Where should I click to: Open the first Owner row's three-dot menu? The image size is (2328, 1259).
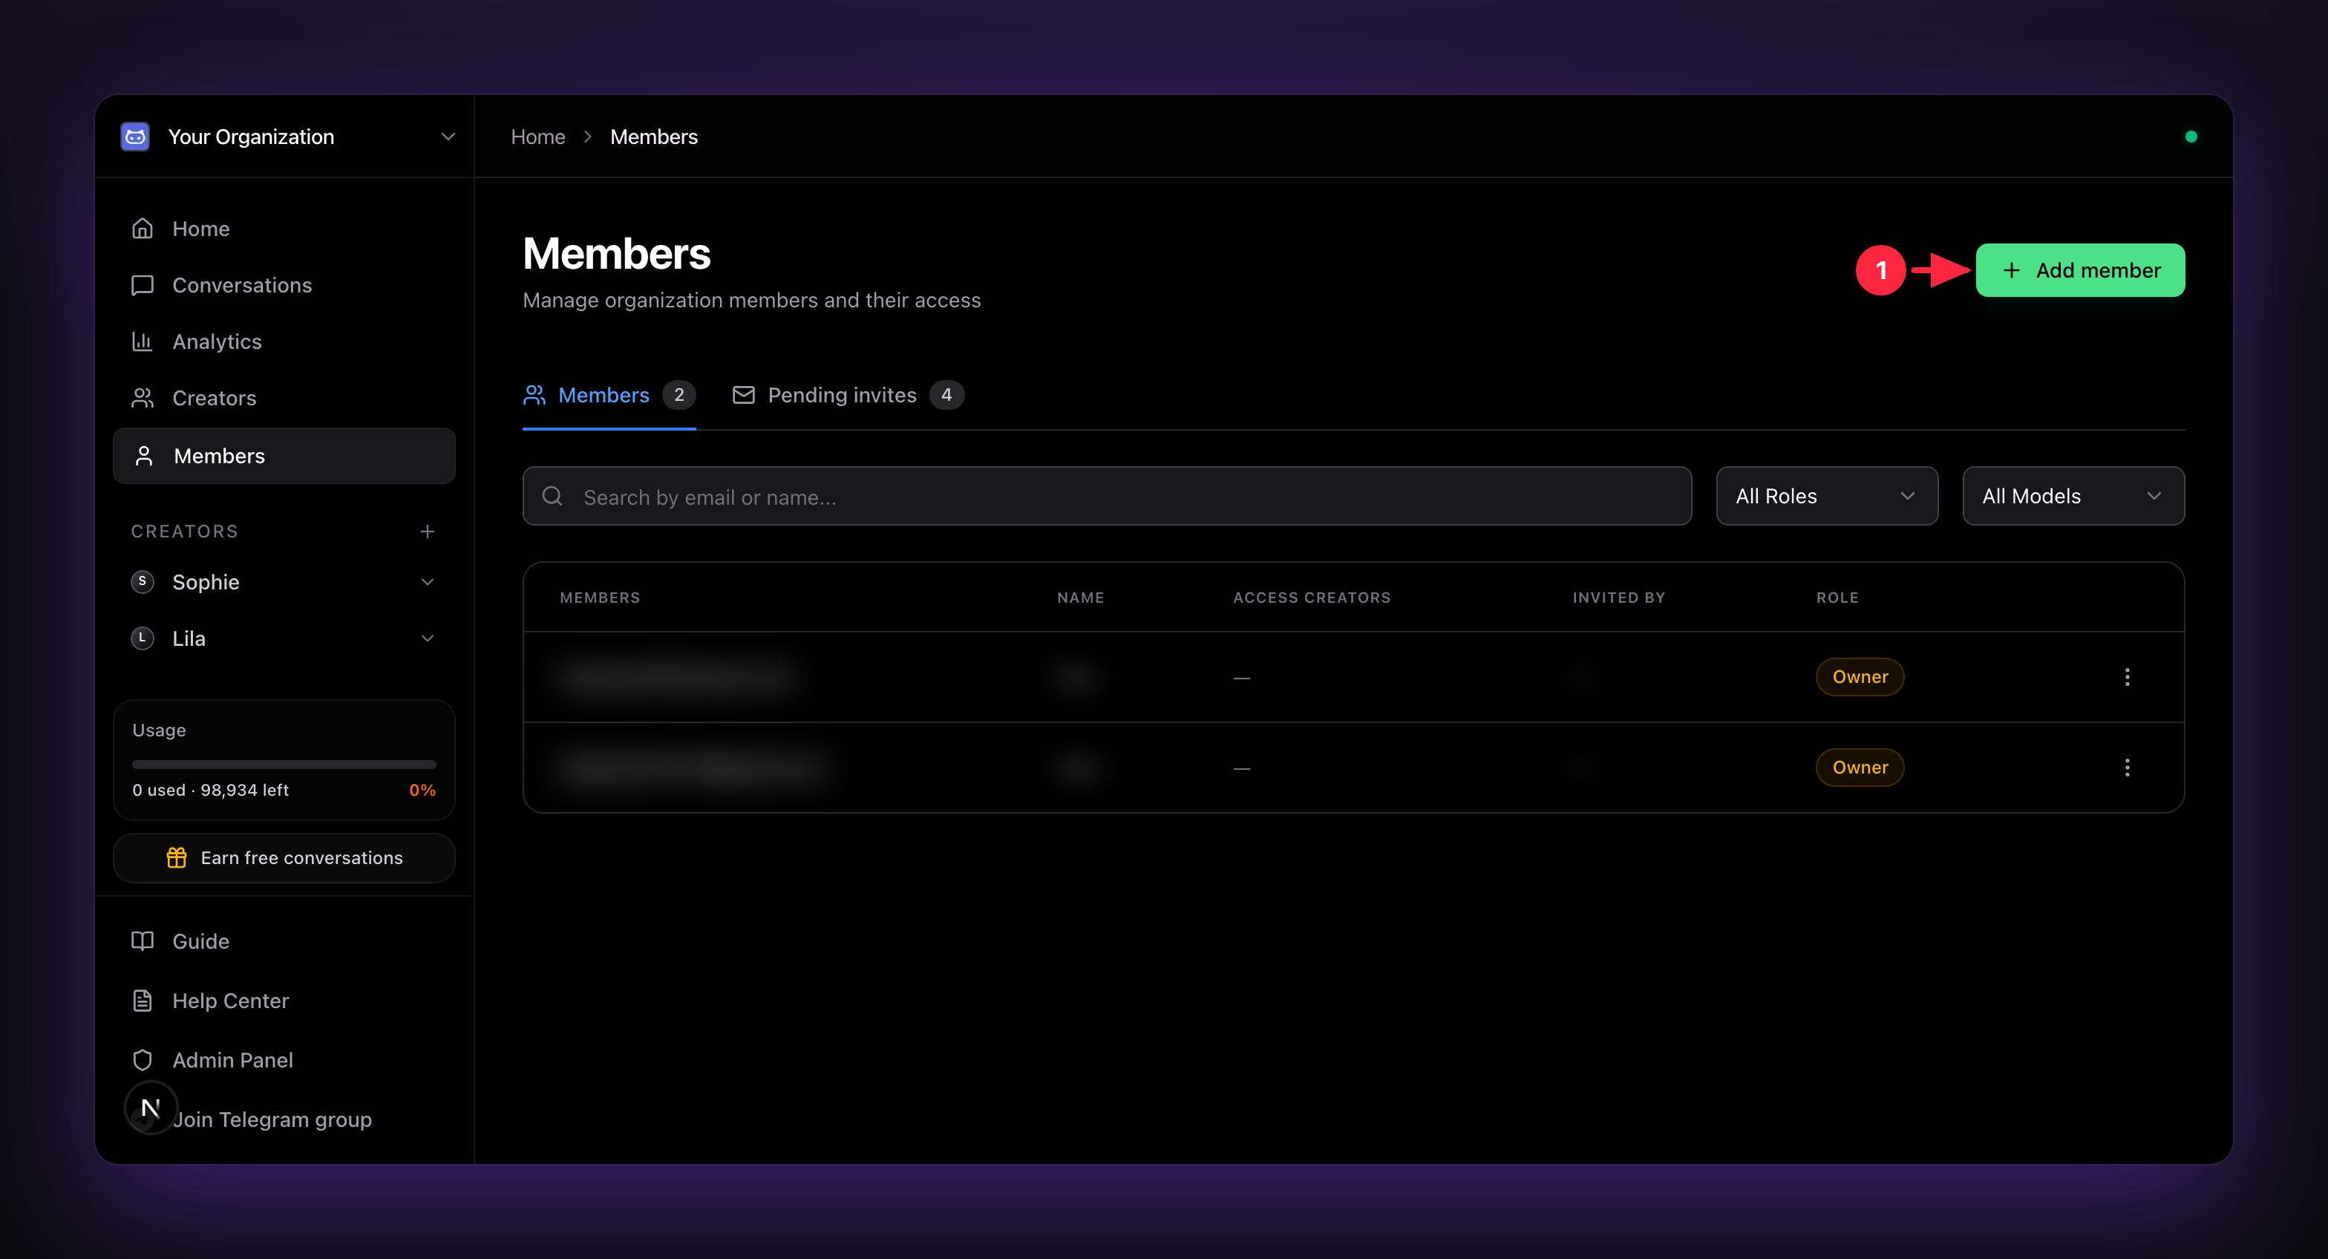click(x=2128, y=677)
